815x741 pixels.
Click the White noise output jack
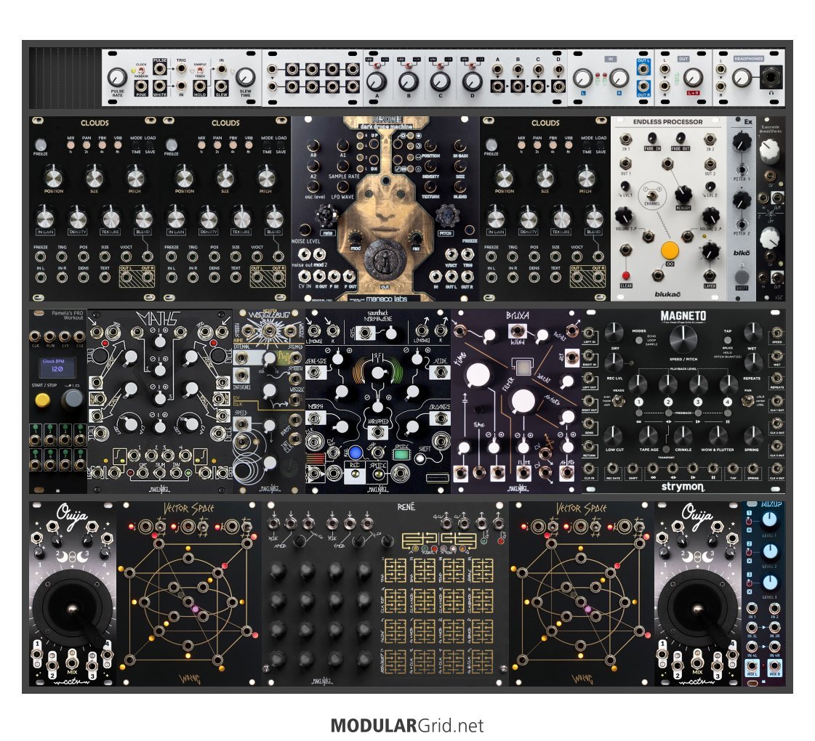[x=159, y=86]
